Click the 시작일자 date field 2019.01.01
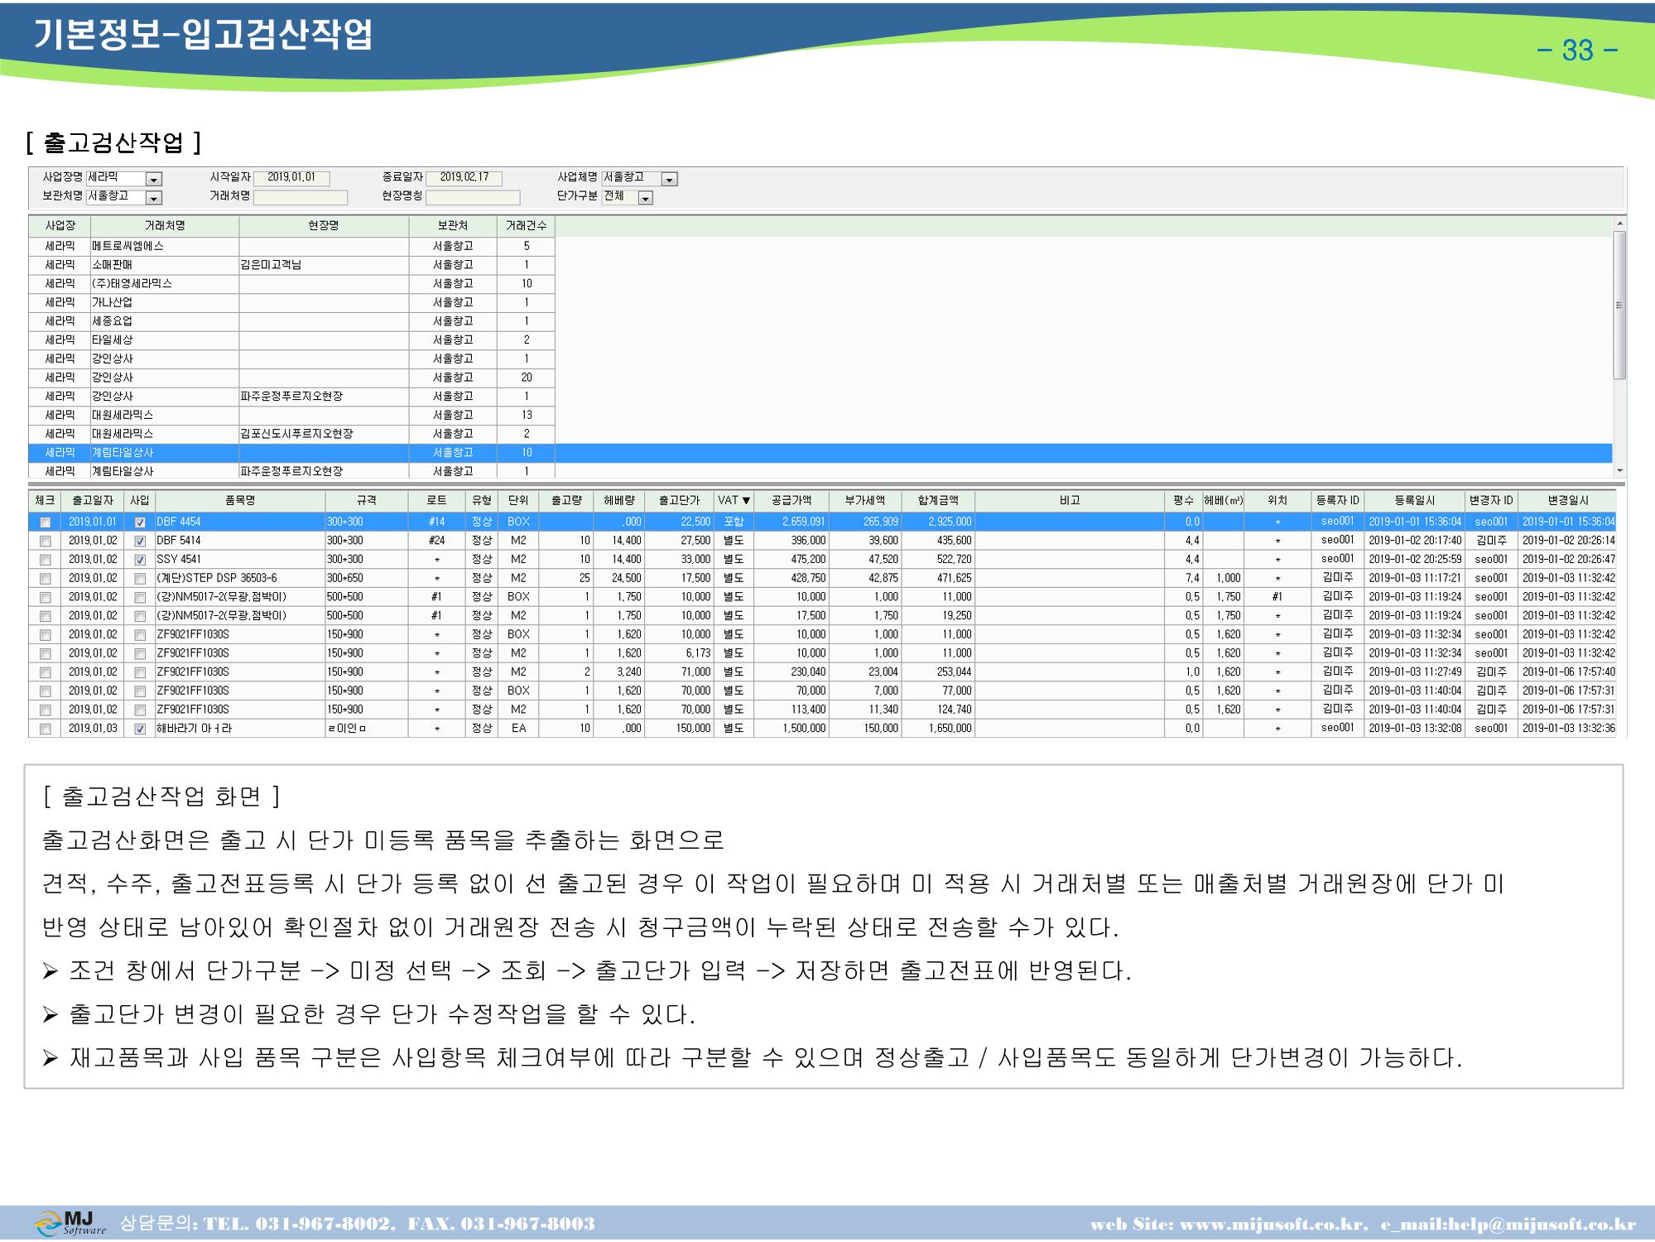Viewport: 1655px width, 1242px height. click(x=291, y=178)
